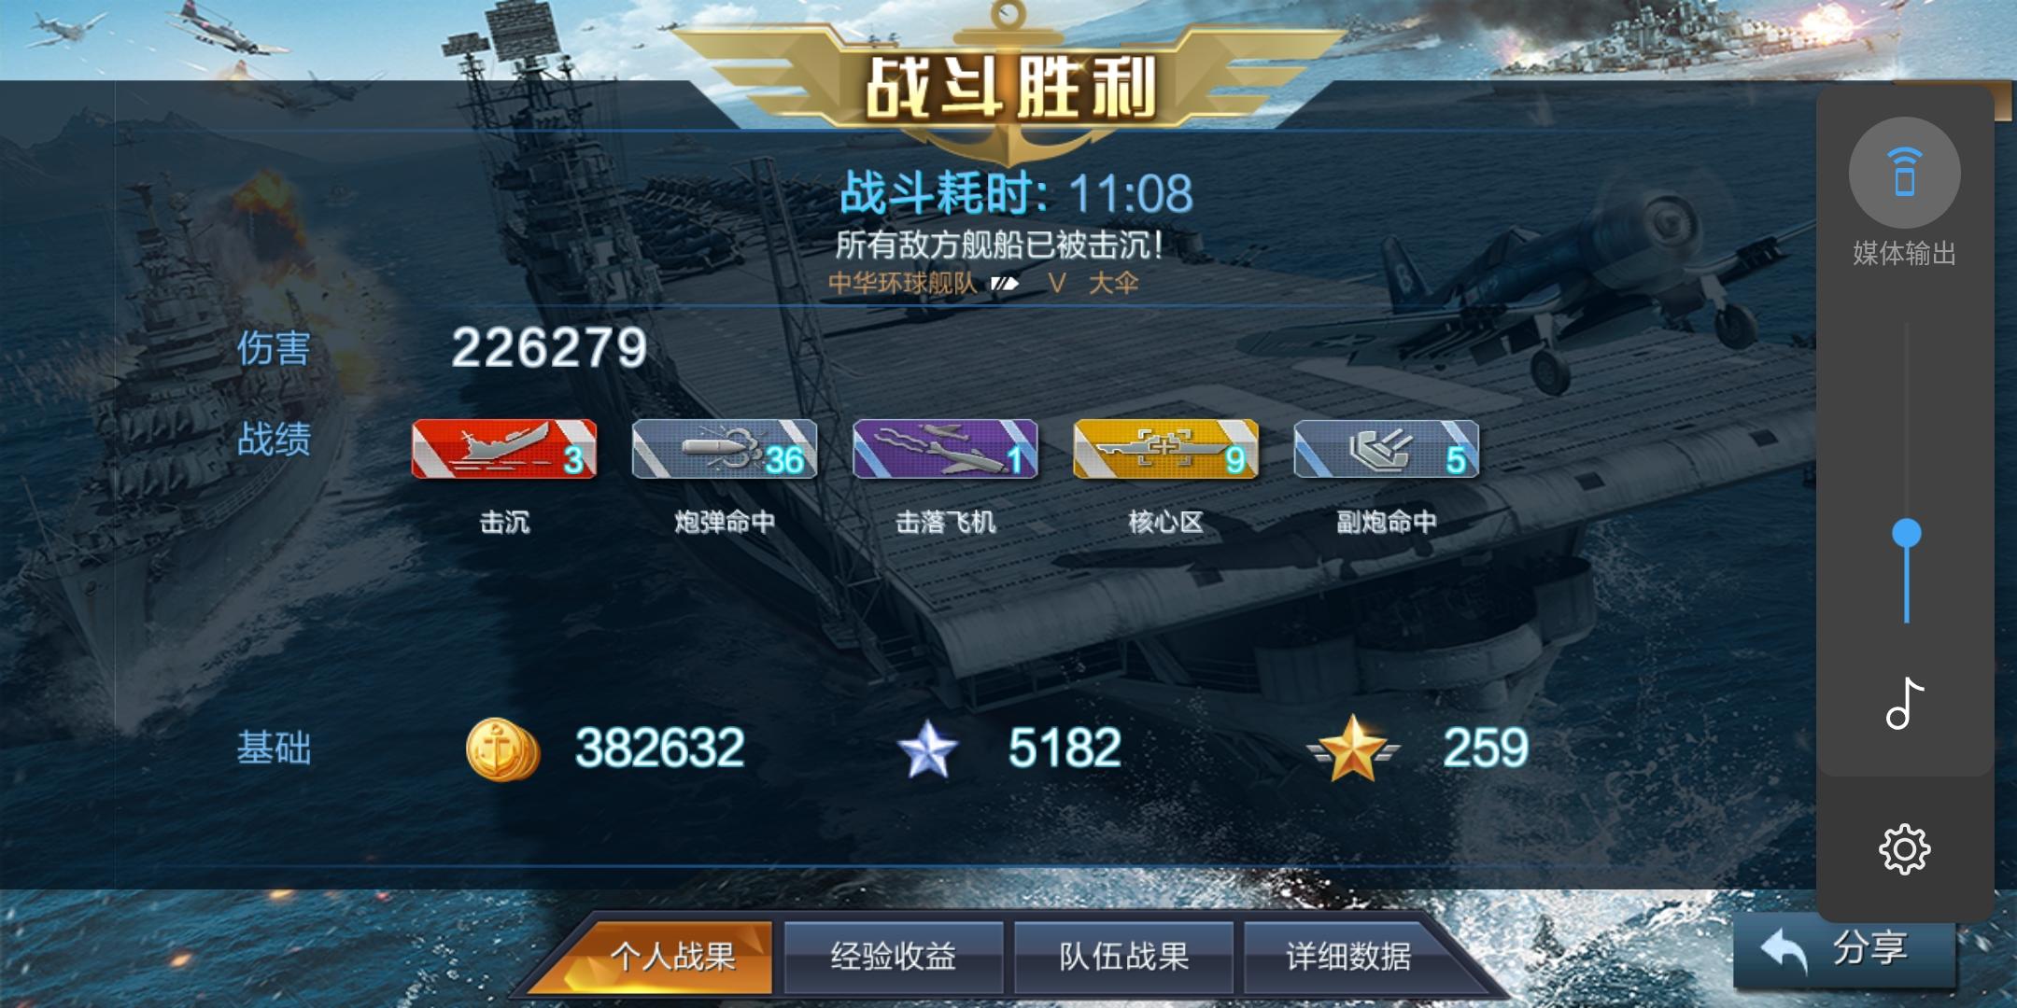Open volume settings gear icon

click(x=1904, y=849)
